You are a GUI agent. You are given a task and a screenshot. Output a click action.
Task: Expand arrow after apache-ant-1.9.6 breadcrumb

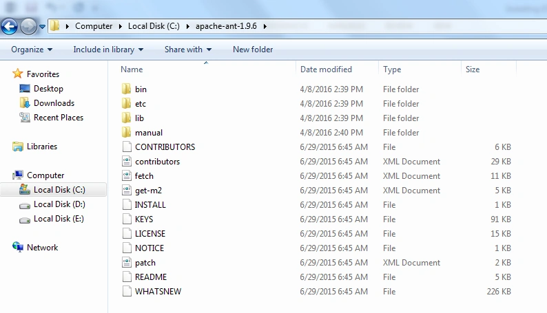265,26
